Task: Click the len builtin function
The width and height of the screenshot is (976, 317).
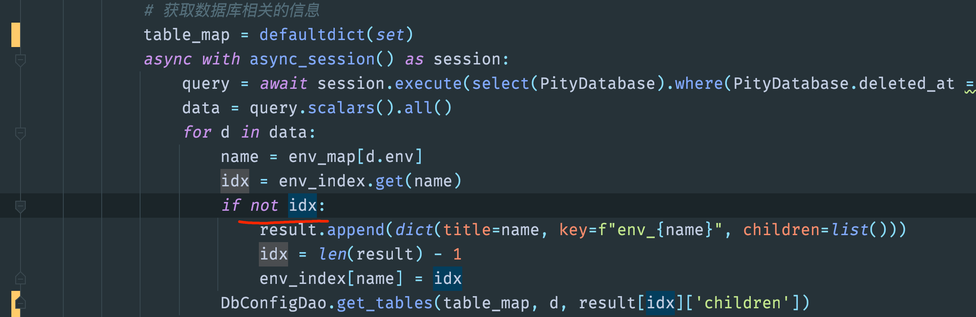Action: tap(332, 254)
